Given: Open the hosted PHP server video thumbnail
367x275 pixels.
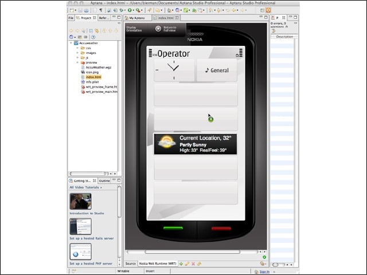Looking at the screenshot, I should pyautogui.click(x=80, y=252).
